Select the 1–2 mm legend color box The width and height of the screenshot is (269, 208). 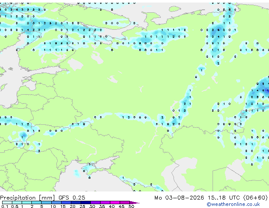27,202
